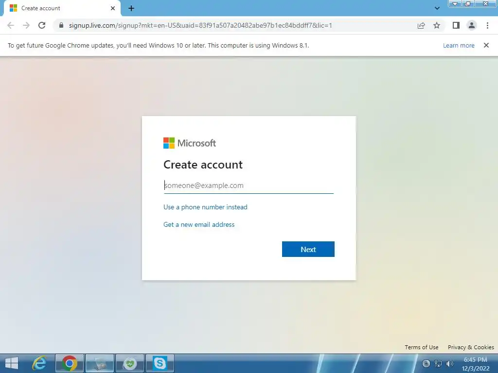
Task: Click the round system tray icon
Action: [x=426, y=364]
